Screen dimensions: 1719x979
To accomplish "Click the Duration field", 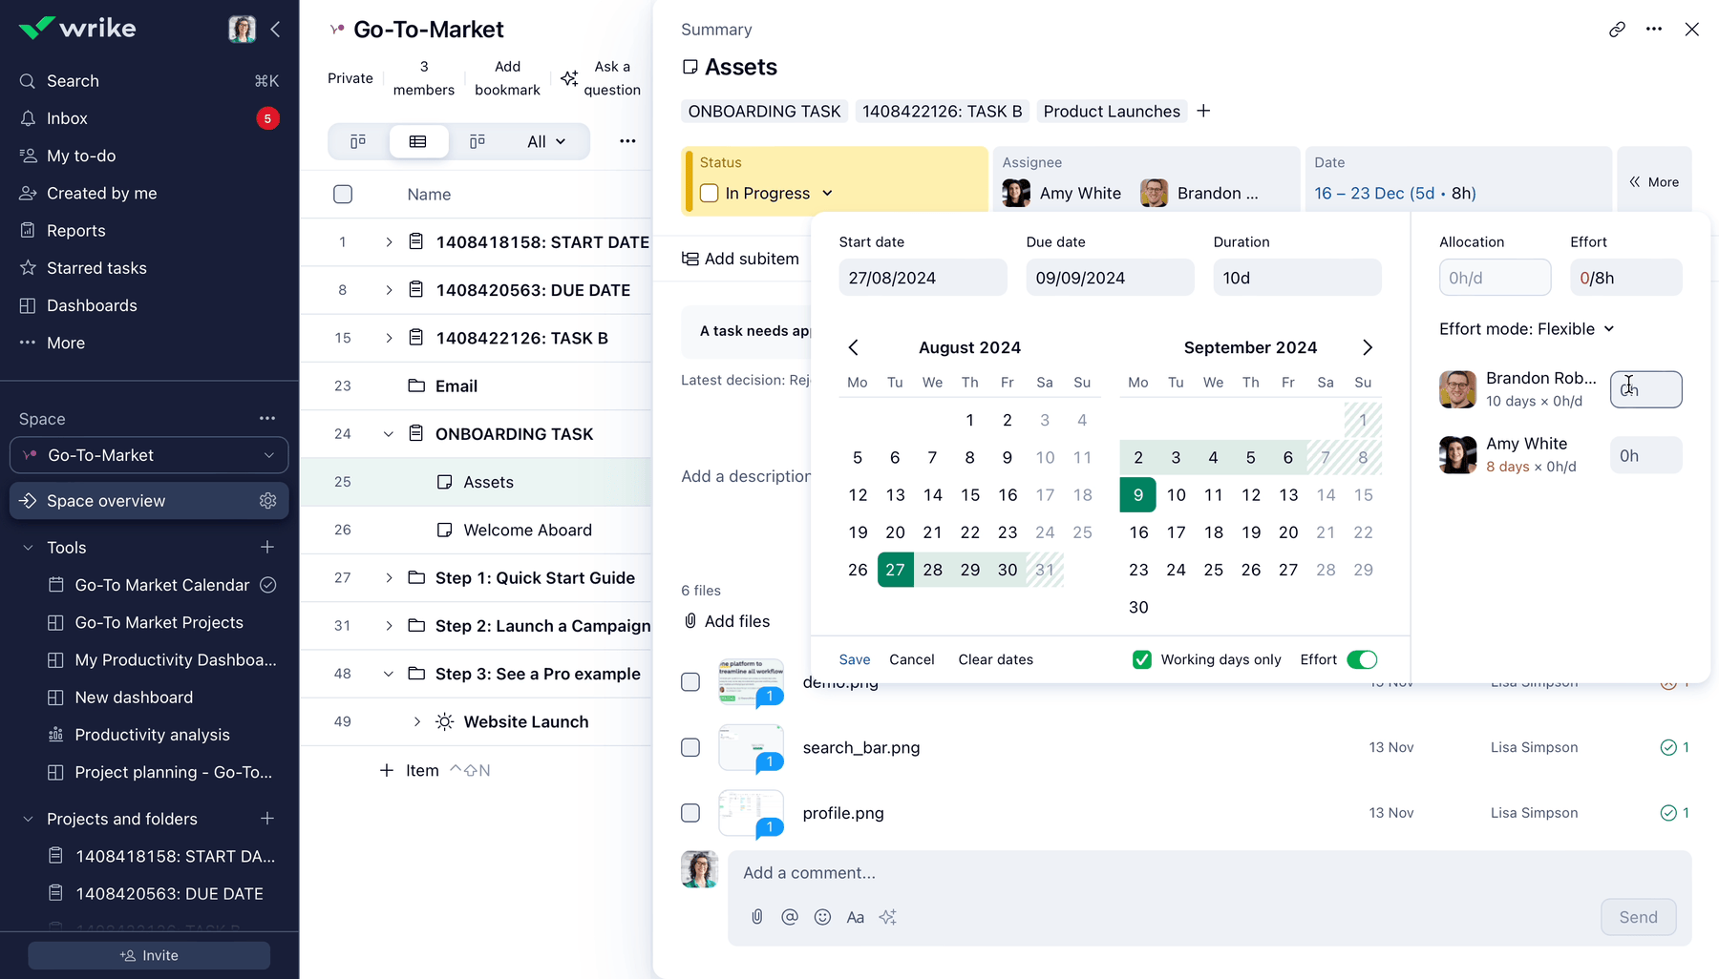I will [1297, 278].
